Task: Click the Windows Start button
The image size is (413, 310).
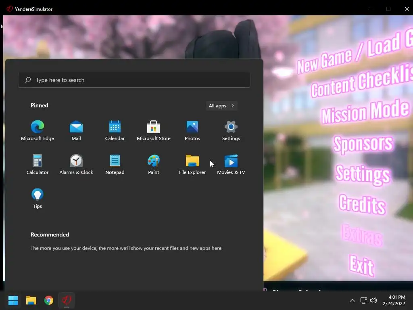Action: pos(13,300)
